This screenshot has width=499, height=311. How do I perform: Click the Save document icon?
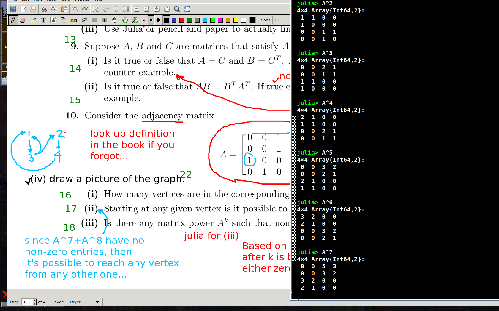click(13, 9)
